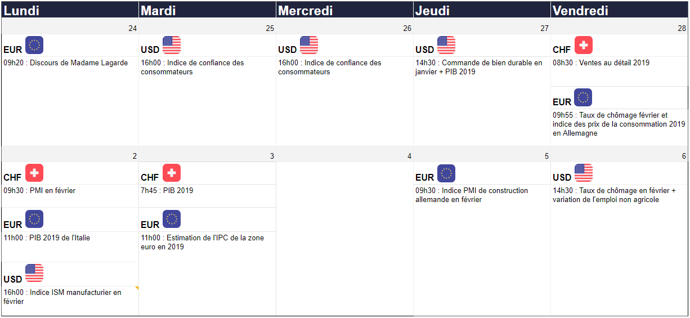Click the Swiss flag on Monday 2
Image resolution: width=690 pixels, height=318 pixels.
[34, 173]
